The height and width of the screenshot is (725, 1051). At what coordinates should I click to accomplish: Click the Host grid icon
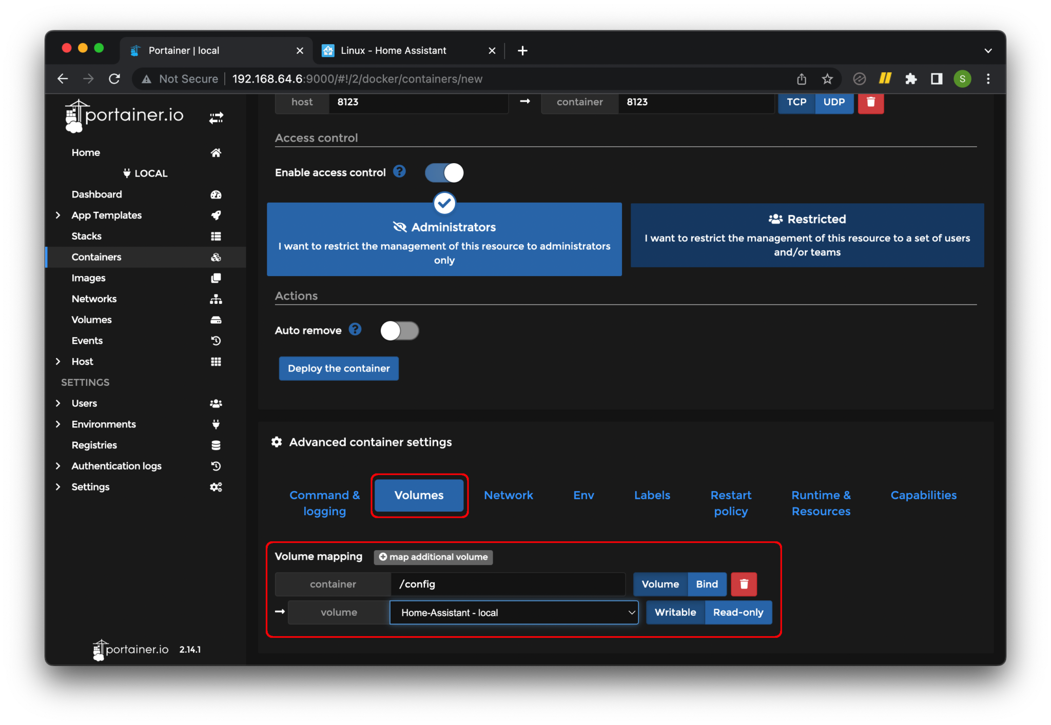click(x=216, y=362)
